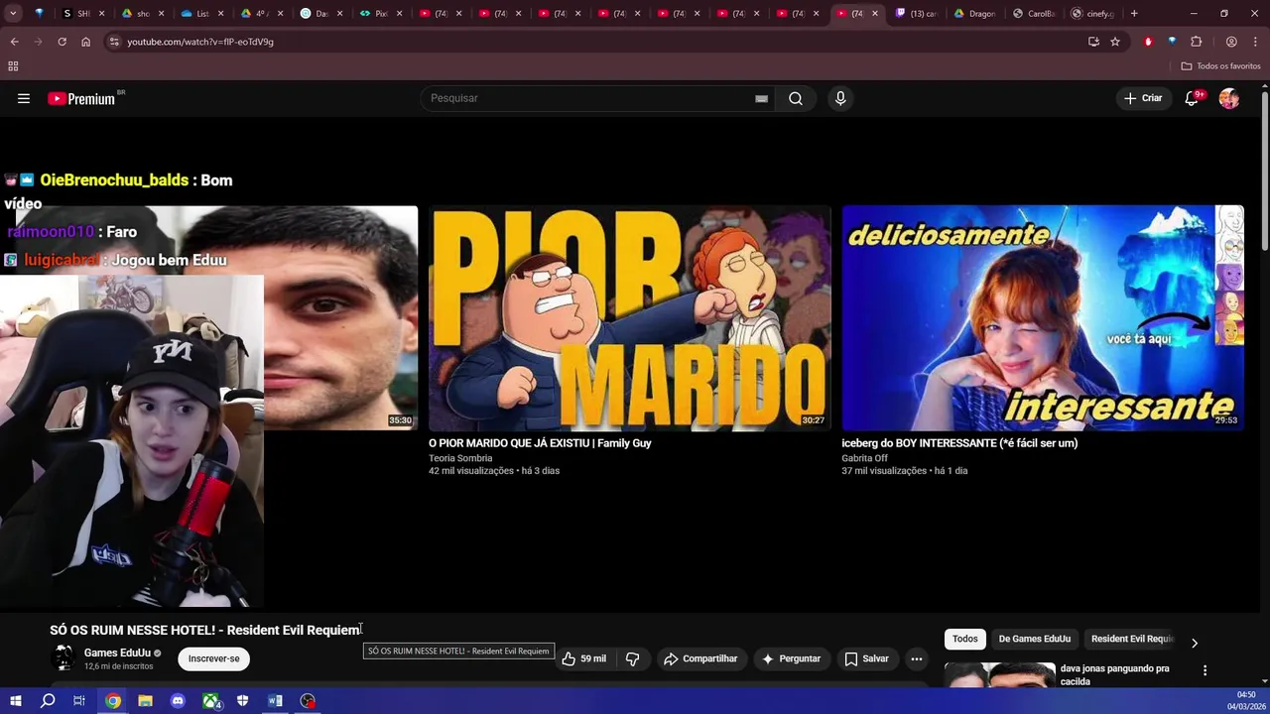The width and height of the screenshot is (1270, 714).
Task: View site information icon in address bar
Action: [x=114, y=42]
